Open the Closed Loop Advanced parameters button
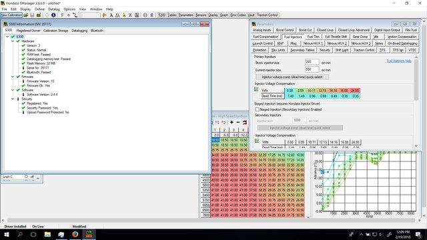This screenshot has width=427, height=240. click(x=354, y=30)
